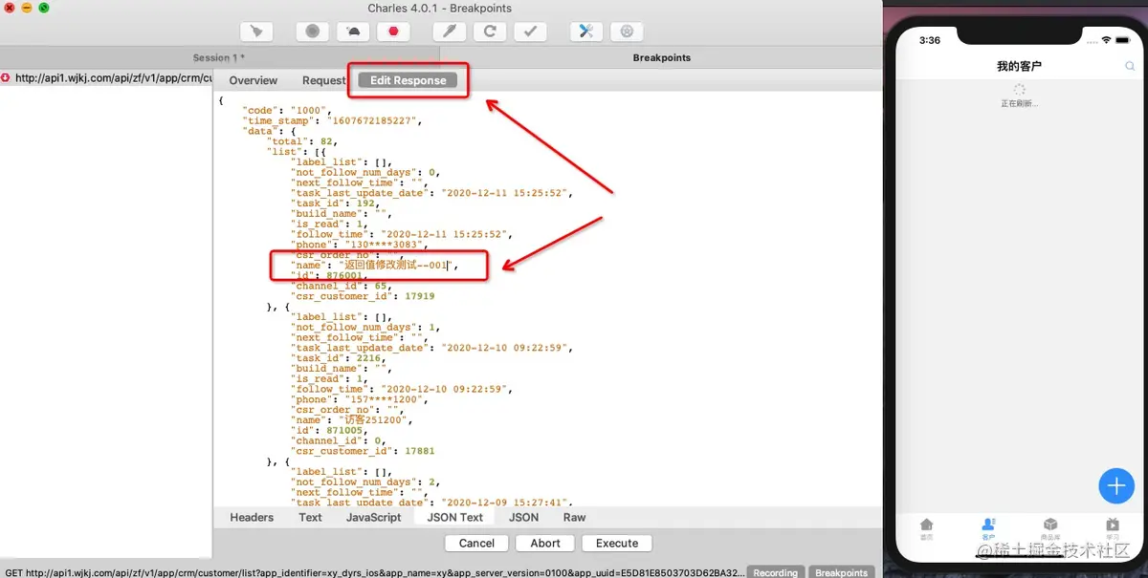Click the "id": 871005 line

click(327, 431)
